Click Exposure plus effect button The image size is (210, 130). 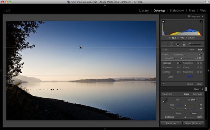(181, 63)
